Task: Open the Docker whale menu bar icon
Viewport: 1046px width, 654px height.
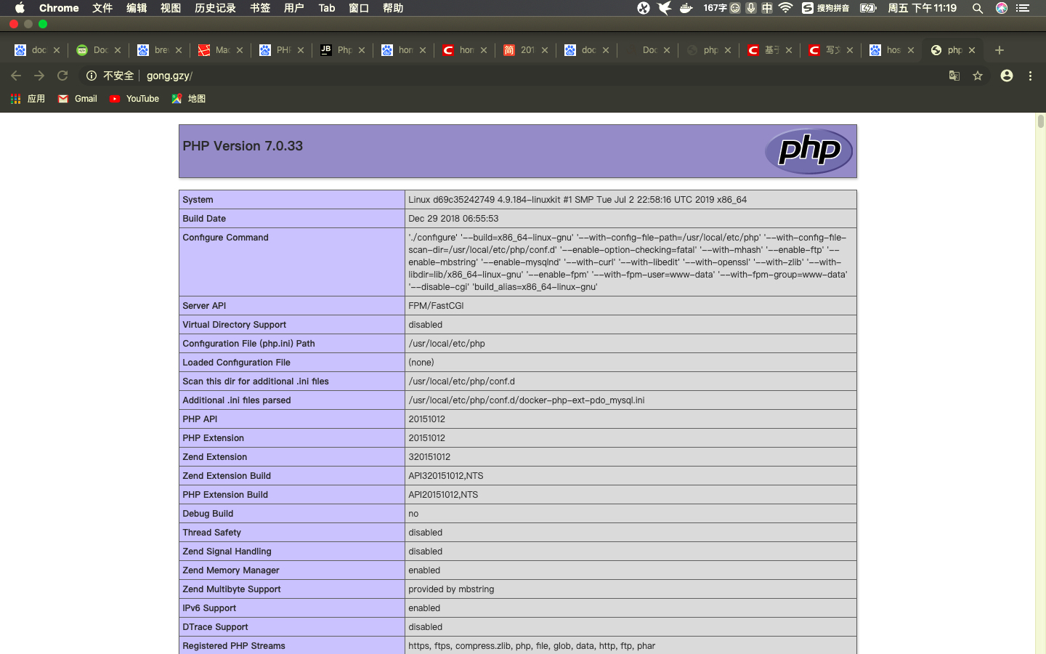Action: (x=686, y=8)
